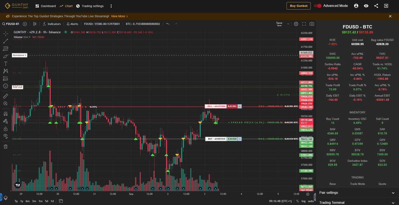399x205 pixels.
Task: Click the Buy Gunbot button
Action: pos(299,6)
